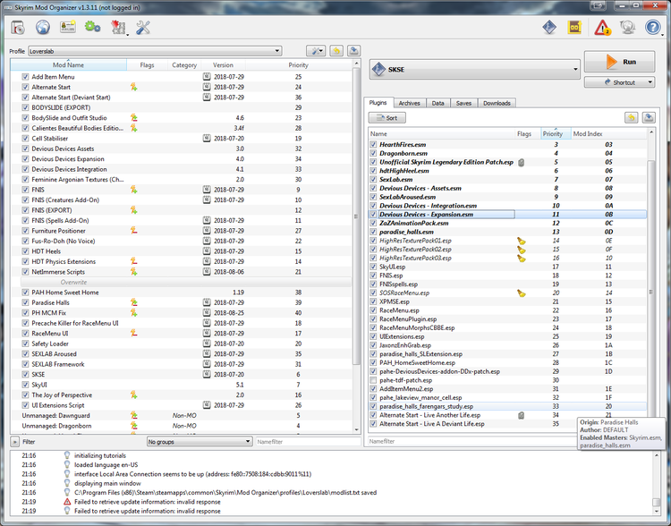Uncheck the Add Item Menu mod
The height and width of the screenshot is (526, 671).
pyautogui.click(x=25, y=77)
